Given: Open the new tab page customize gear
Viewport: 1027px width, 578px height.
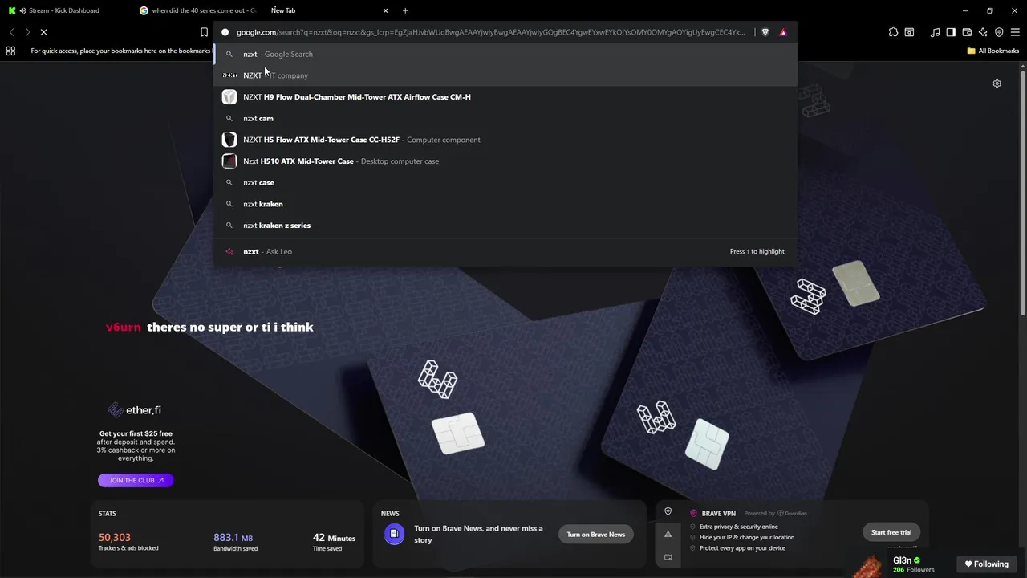Looking at the screenshot, I should click(x=997, y=83).
